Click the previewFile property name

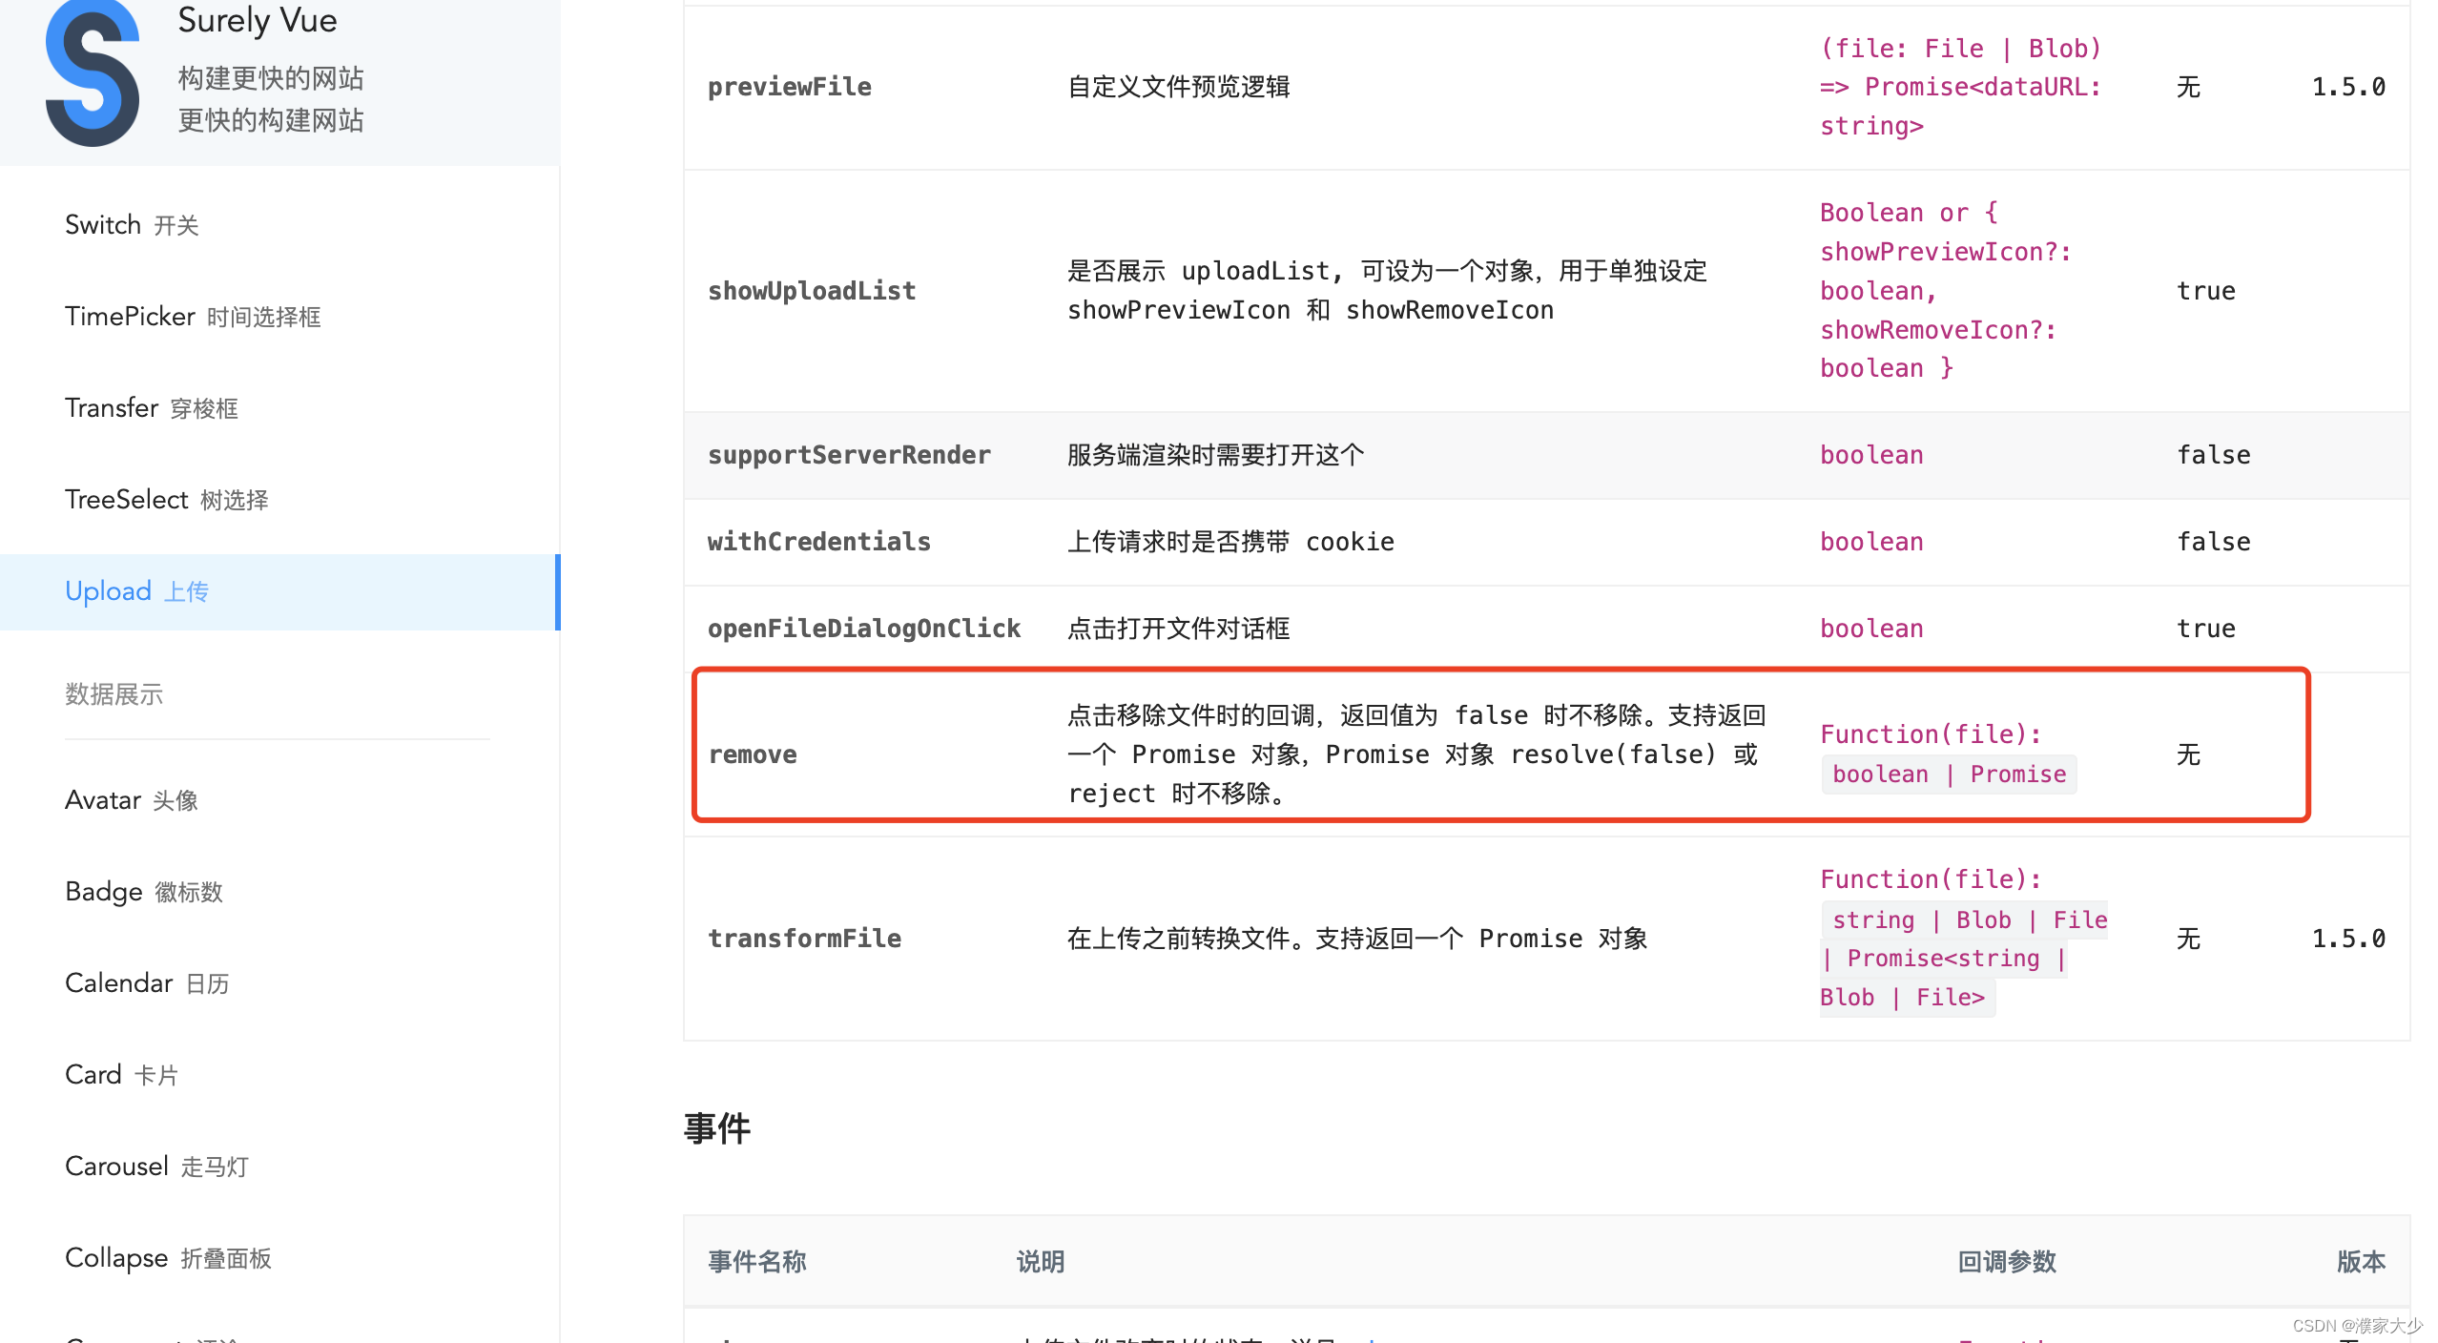point(789,87)
